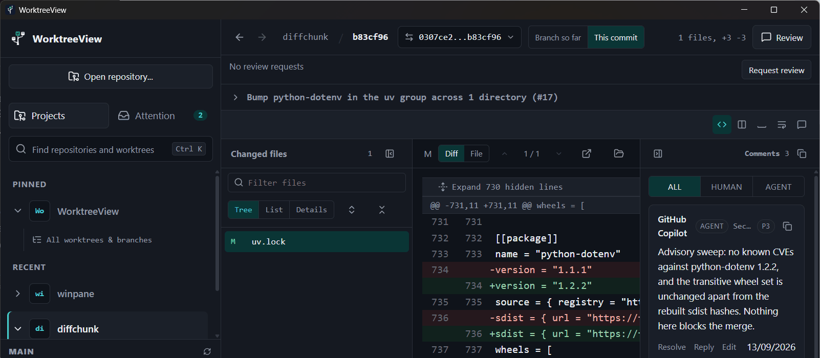This screenshot has width=820, height=358.
Task: Click the P3 priority badge
Action: tap(766, 226)
